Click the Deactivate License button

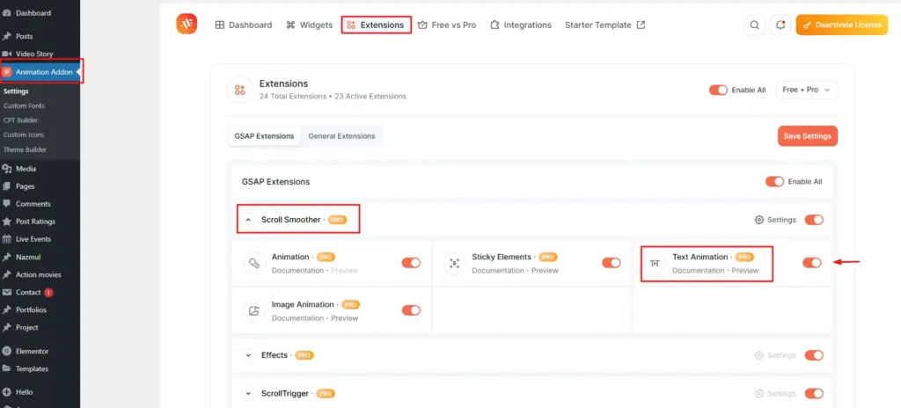(x=842, y=25)
